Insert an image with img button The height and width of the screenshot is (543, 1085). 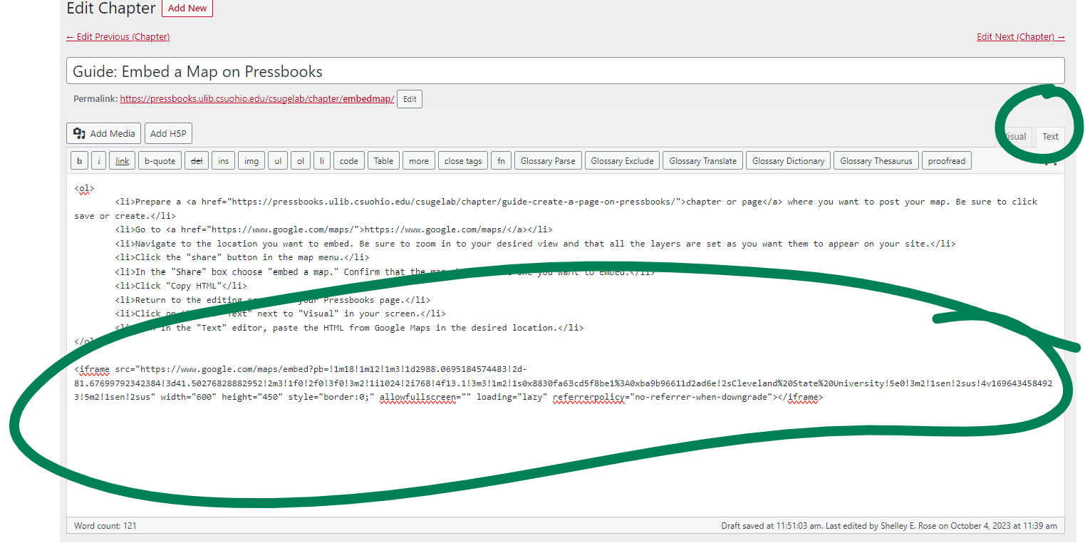[251, 161]
